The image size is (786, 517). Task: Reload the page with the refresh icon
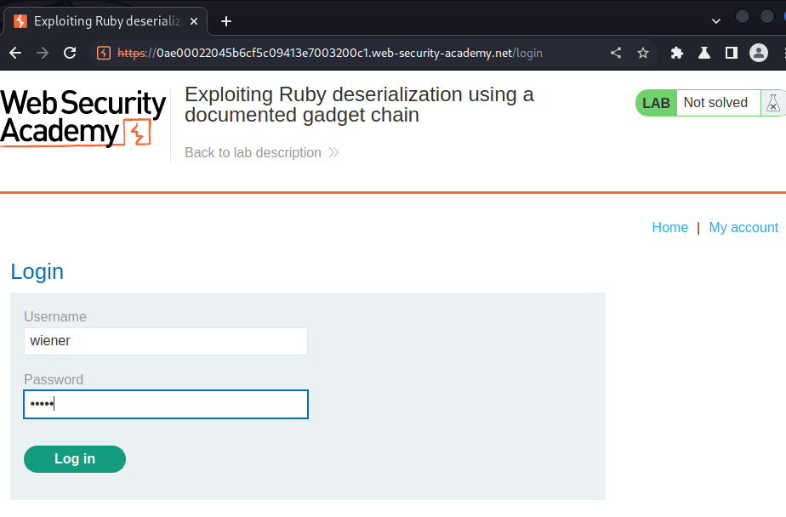point(70,53)
